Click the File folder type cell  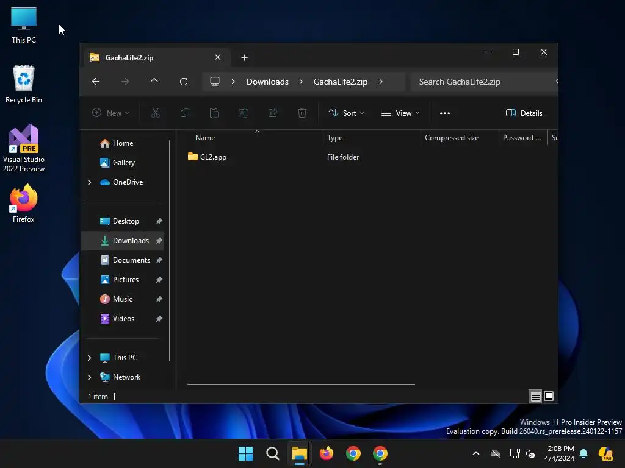click(343, 157)
